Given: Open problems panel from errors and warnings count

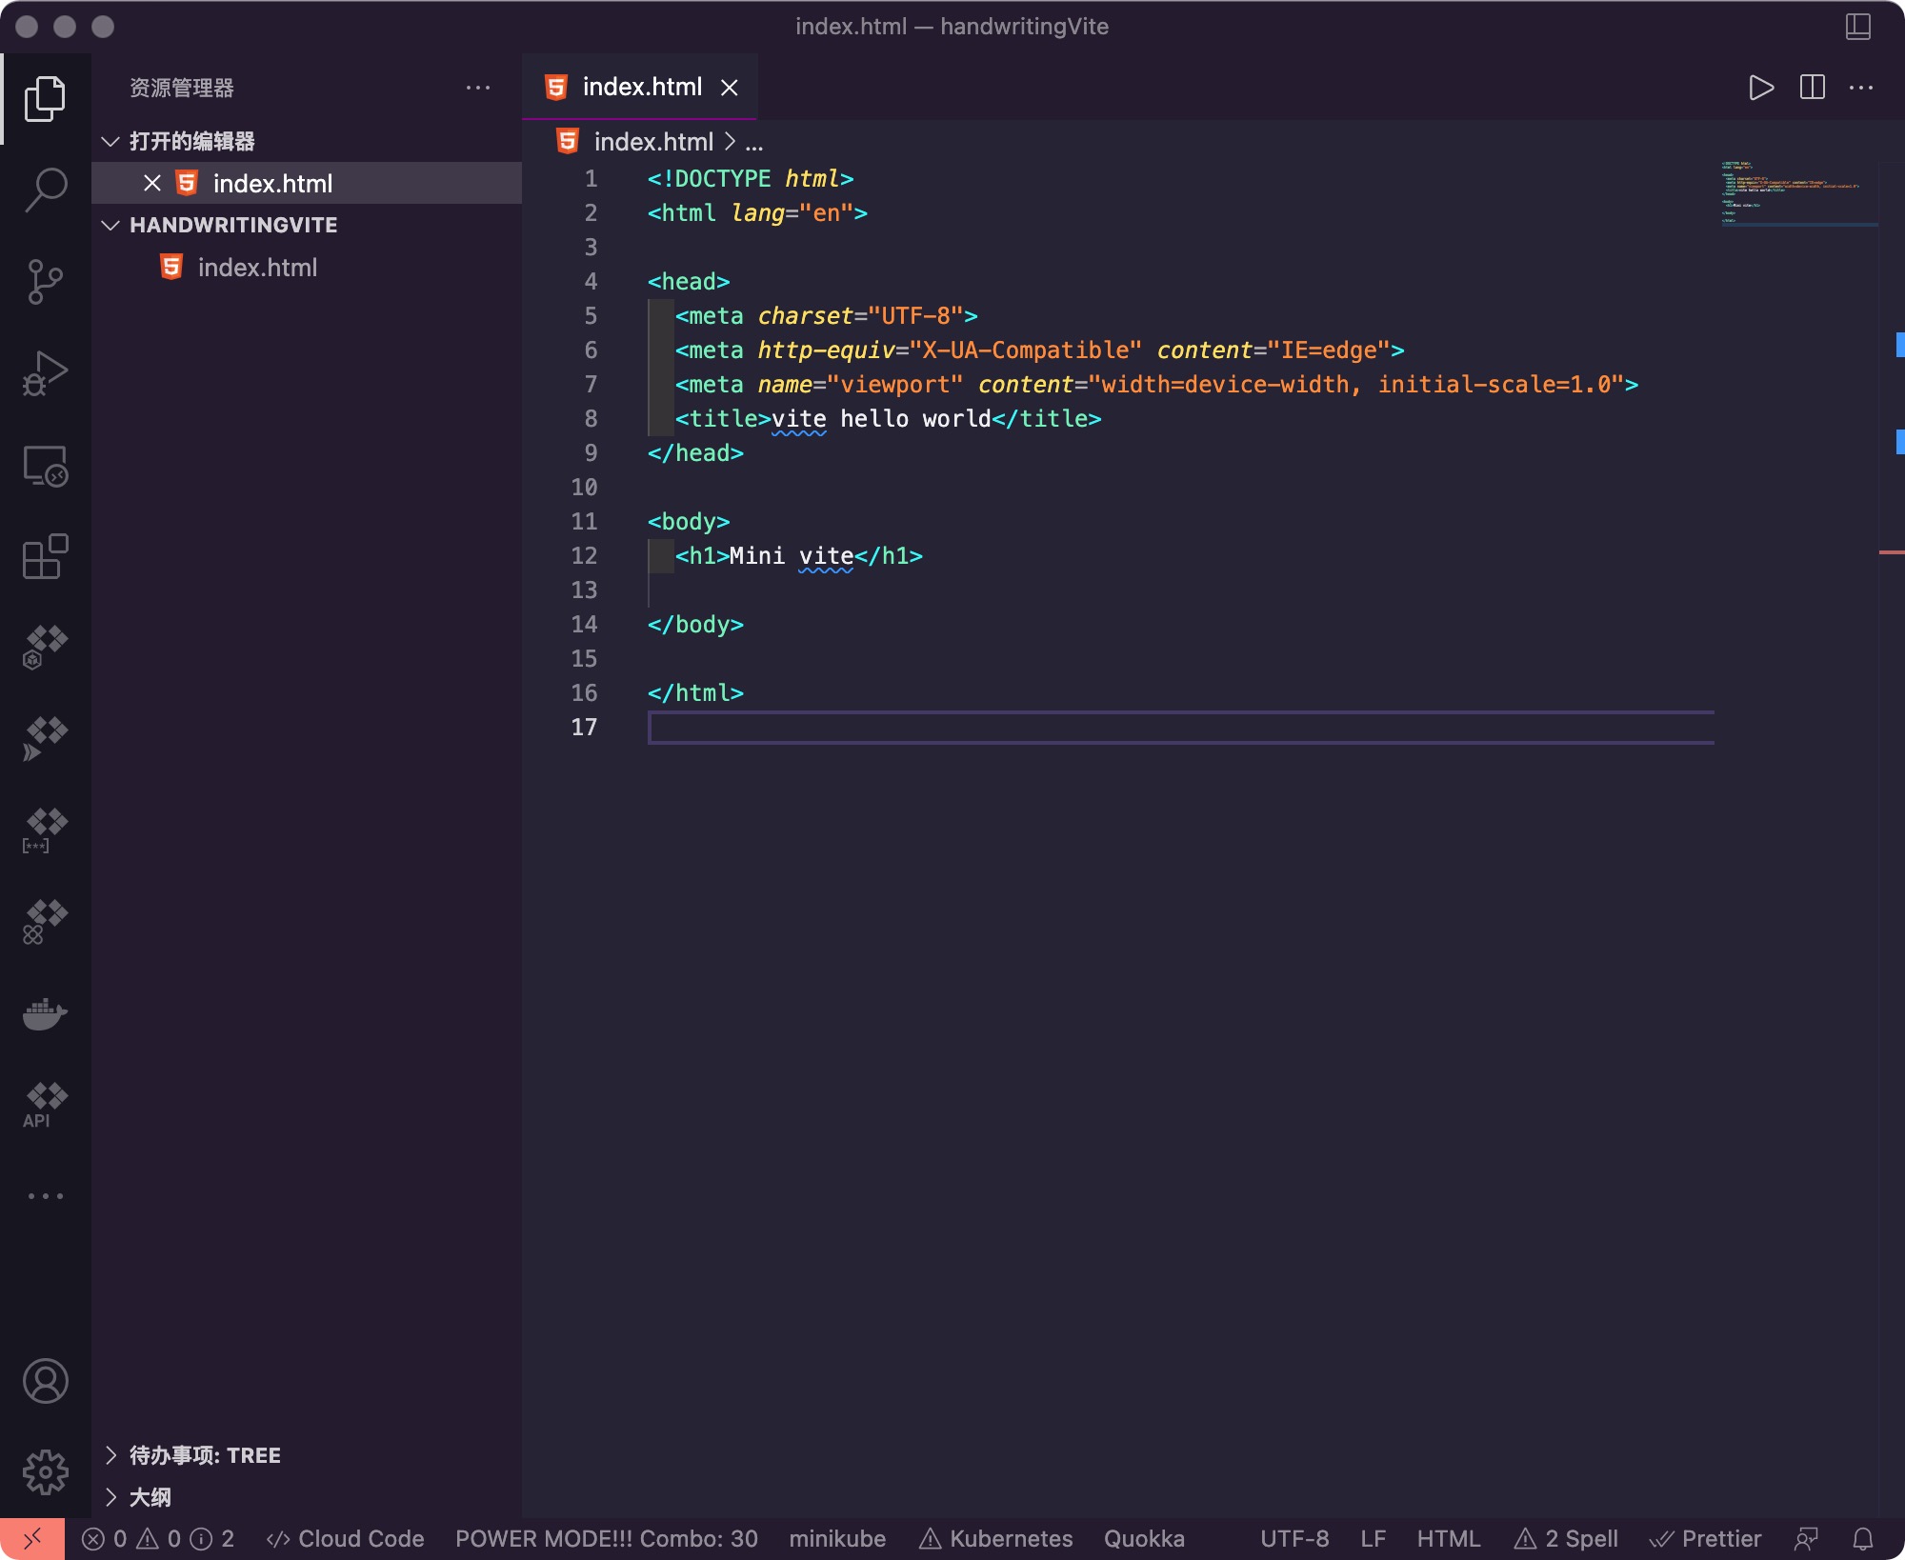Looking at the screenshot, I should (158, 1538).
